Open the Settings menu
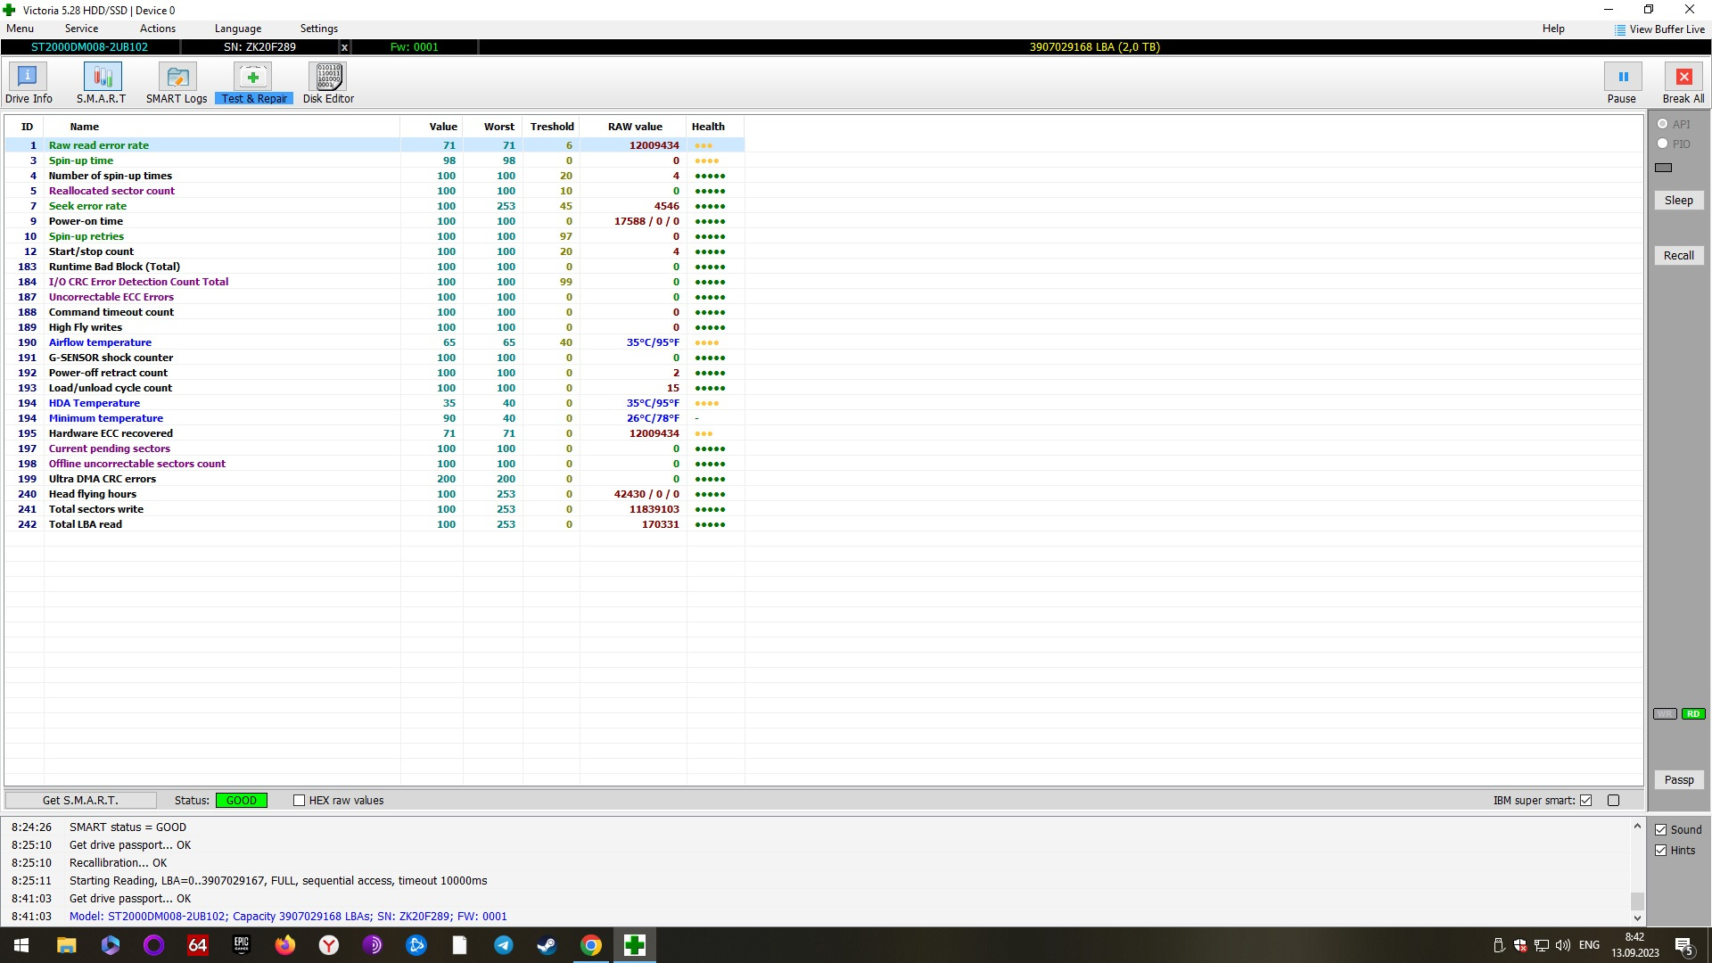 coord(317,27)
